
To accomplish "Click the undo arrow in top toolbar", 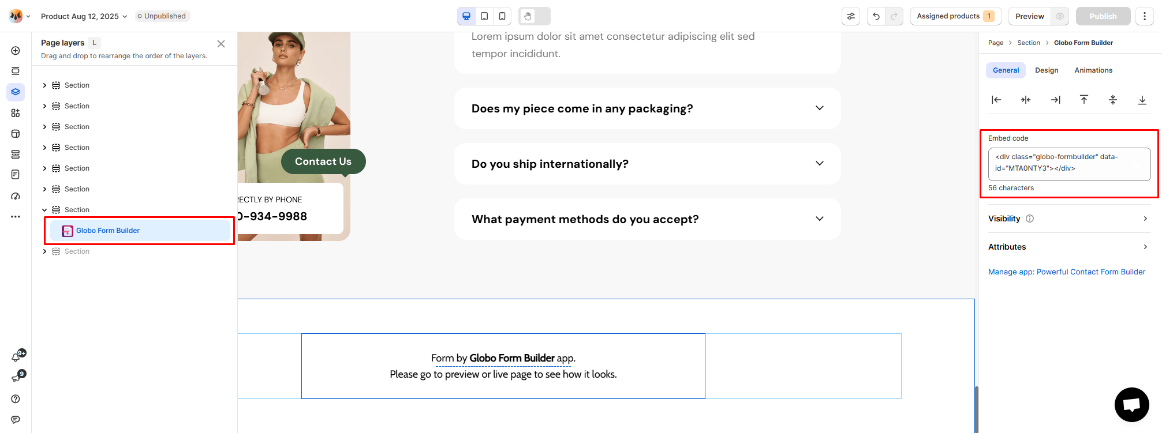I will (x=876, y=16).
